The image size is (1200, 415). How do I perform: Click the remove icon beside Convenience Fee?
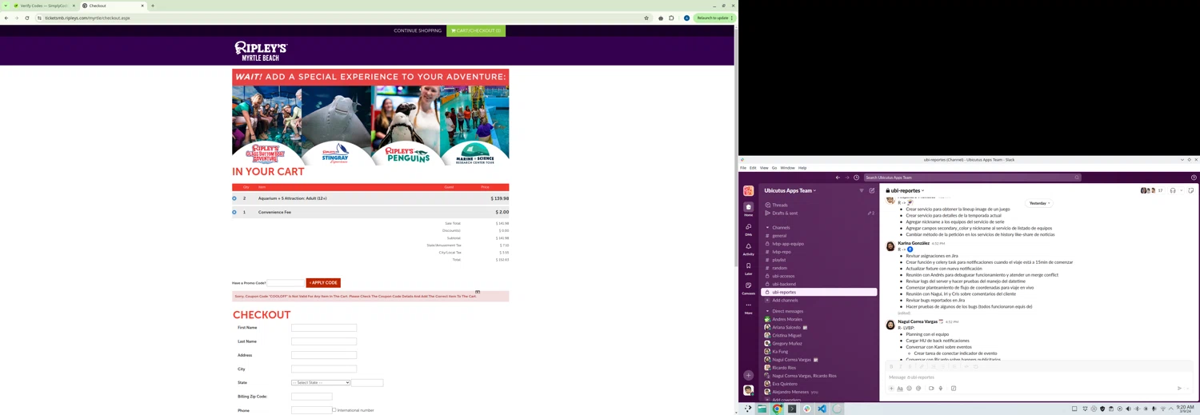point(234,212)
